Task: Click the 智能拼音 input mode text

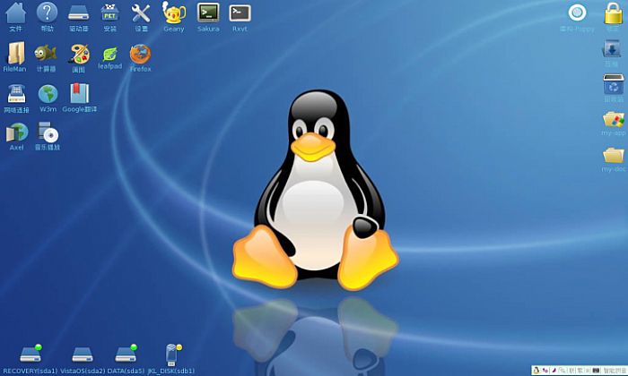Action: 615,371
